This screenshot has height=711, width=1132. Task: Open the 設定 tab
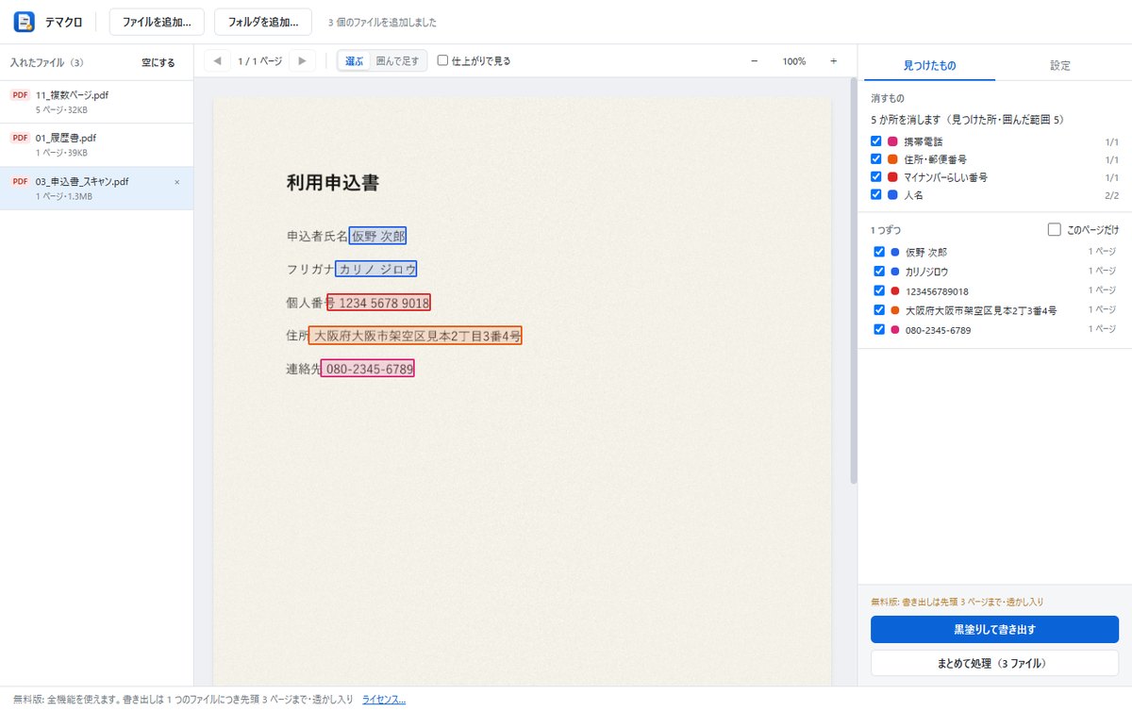coord(1060,65)
